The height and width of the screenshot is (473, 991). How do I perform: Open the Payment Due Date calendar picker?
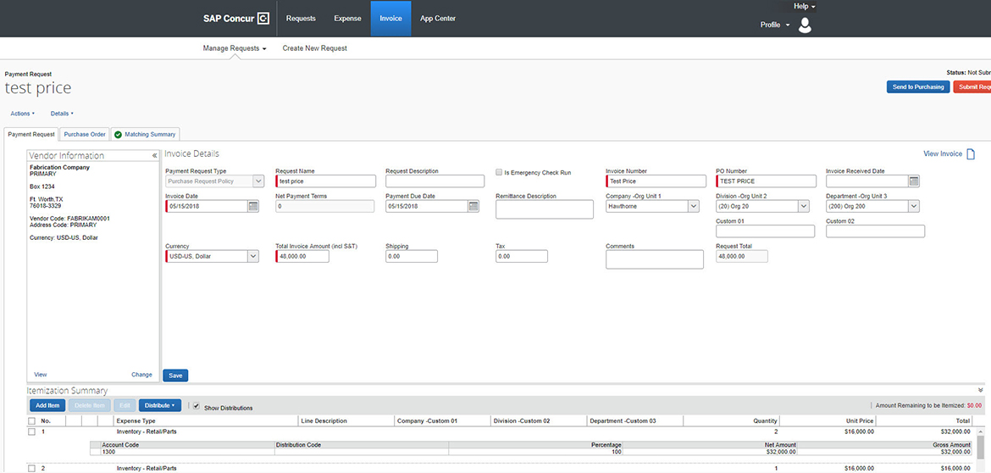(x=473, y=206)
